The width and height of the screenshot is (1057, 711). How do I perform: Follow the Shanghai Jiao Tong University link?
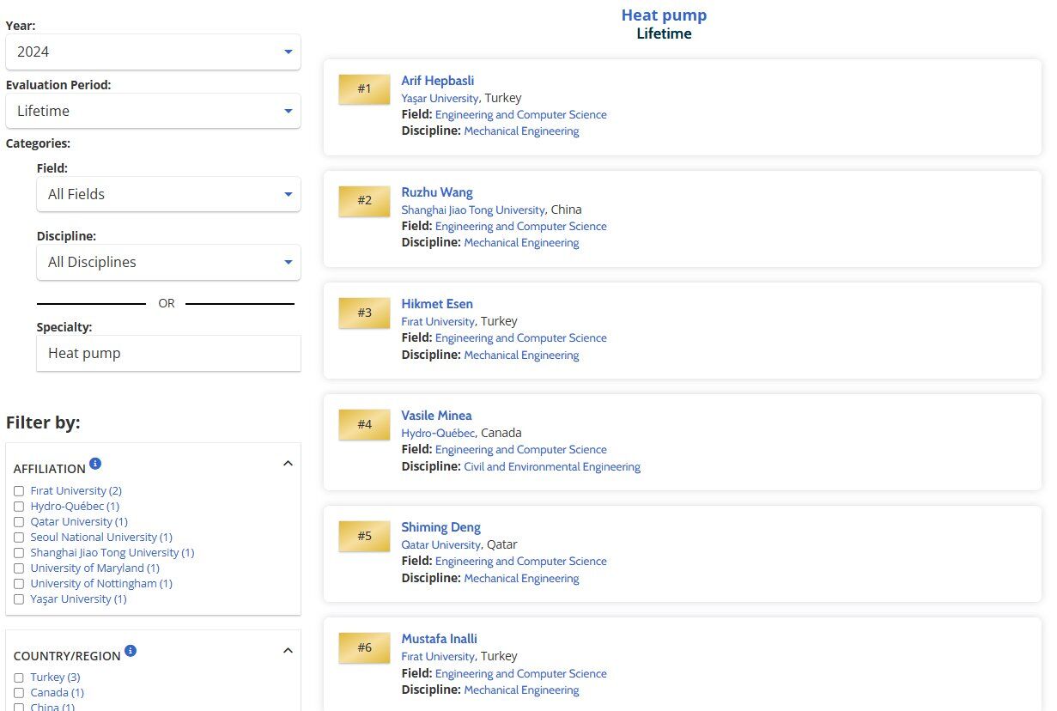[x=472, y=210]
